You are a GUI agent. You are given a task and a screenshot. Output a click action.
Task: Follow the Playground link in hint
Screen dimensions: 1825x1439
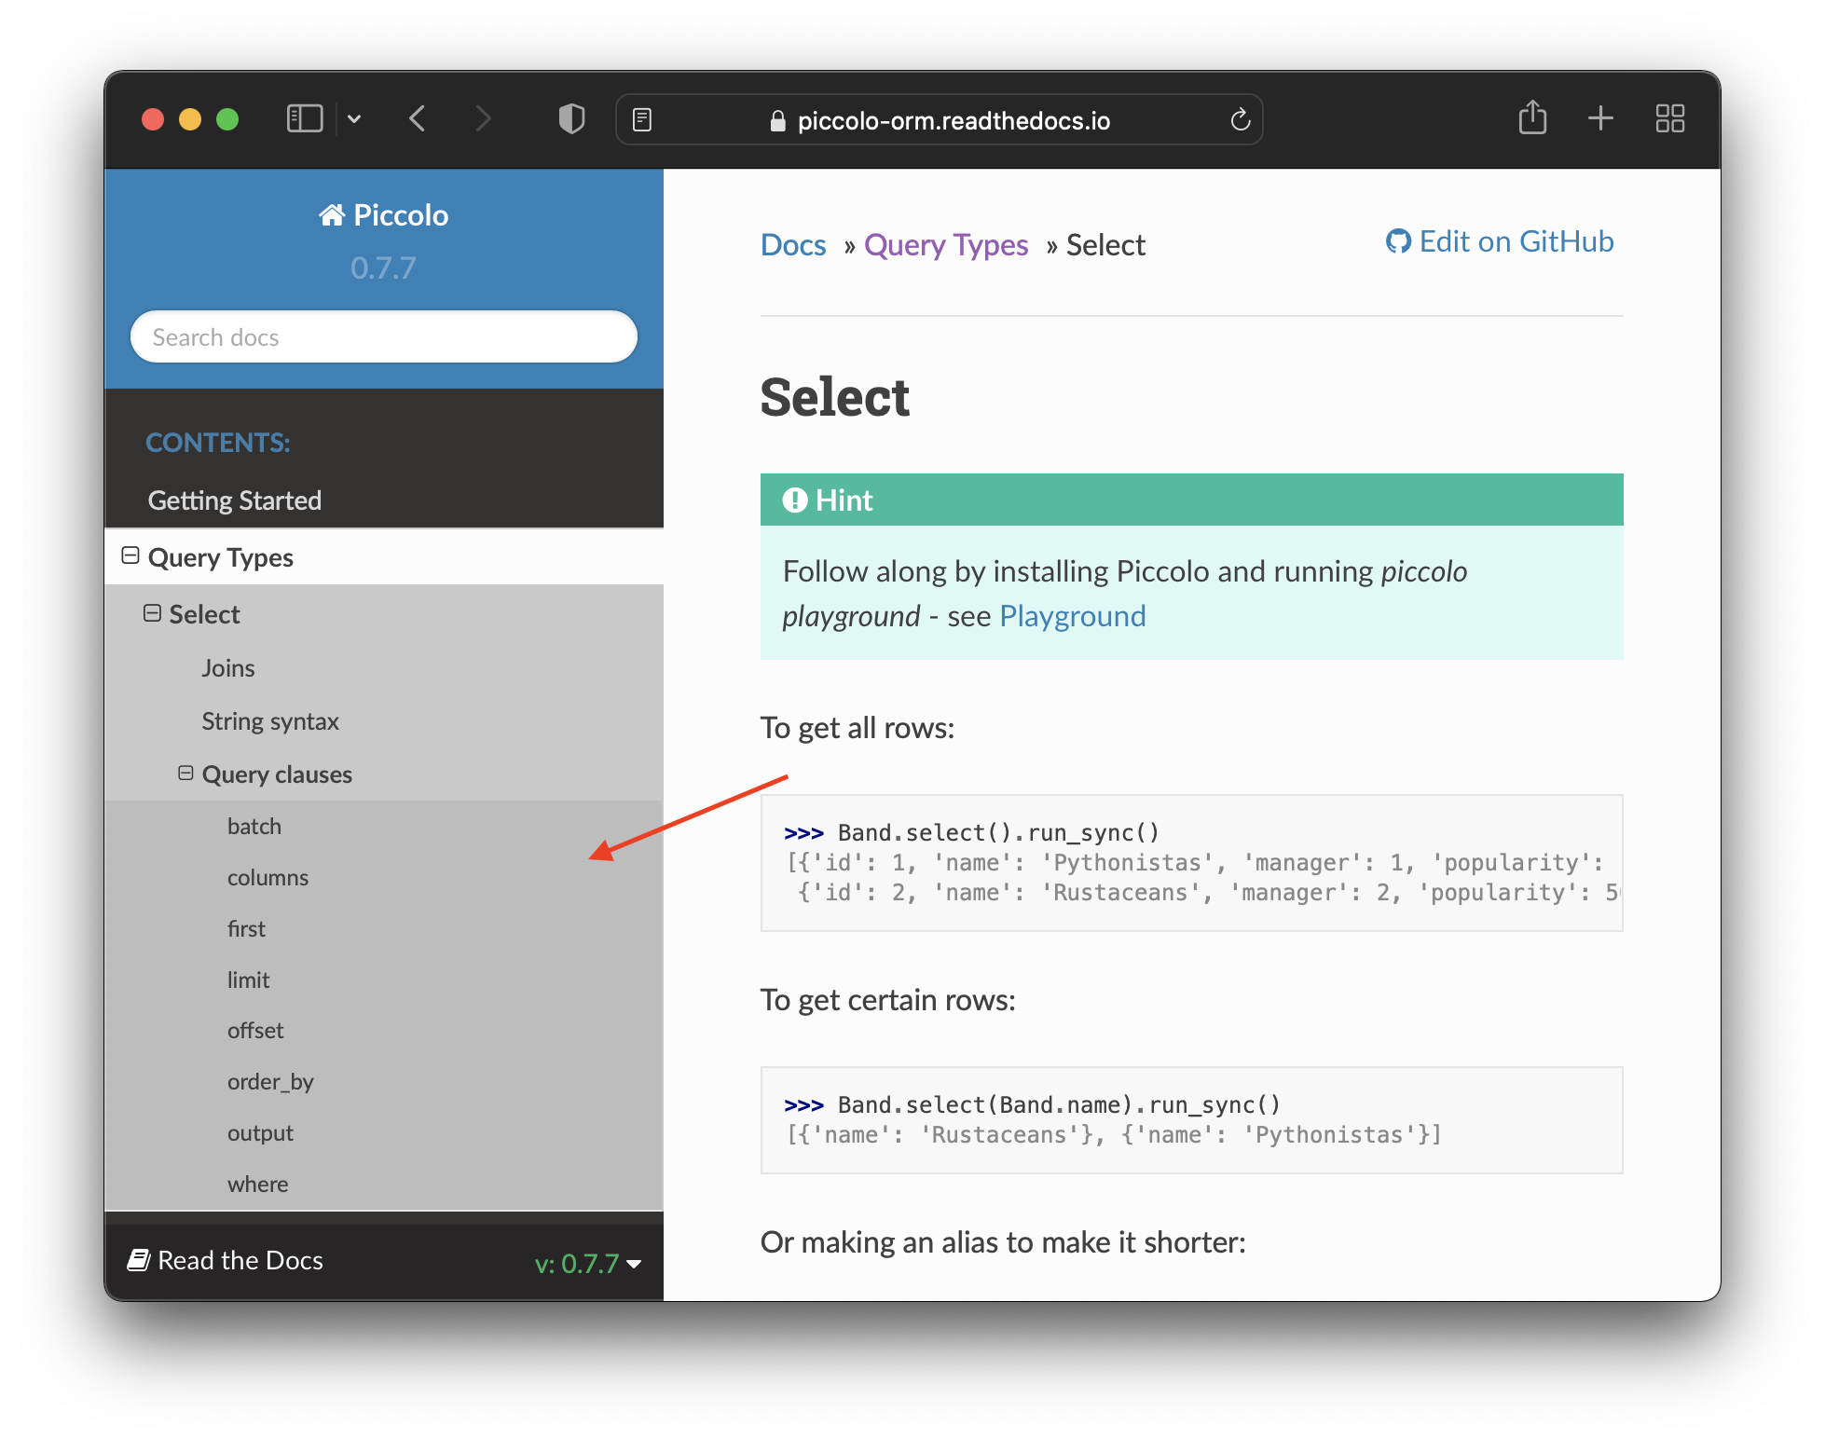click(x=1073, y=616)
